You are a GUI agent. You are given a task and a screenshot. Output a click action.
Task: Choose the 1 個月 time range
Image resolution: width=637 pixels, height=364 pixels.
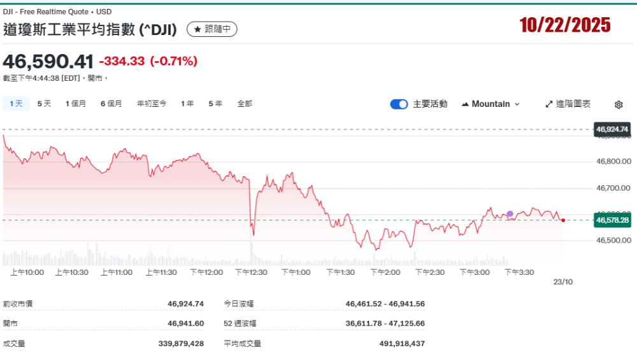coord(75,104)
